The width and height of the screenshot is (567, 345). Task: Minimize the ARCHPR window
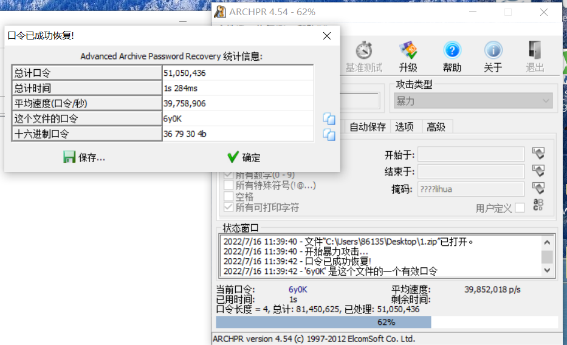pos(473,12)
